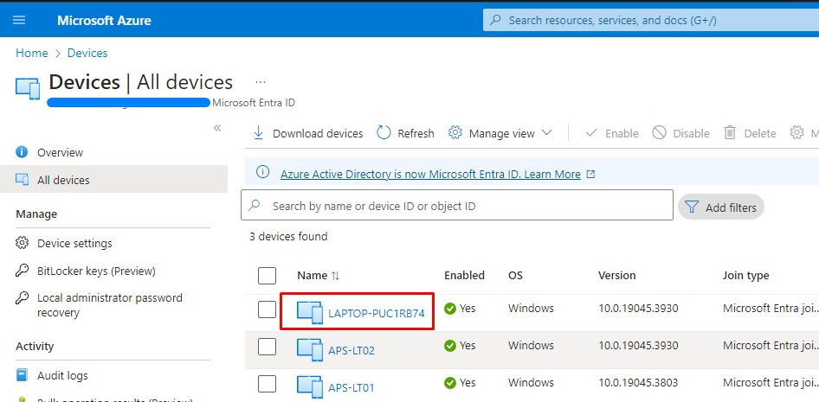Click the Enabled column header
The width and height of the screenshot is (819, 402).
[464, 275]
